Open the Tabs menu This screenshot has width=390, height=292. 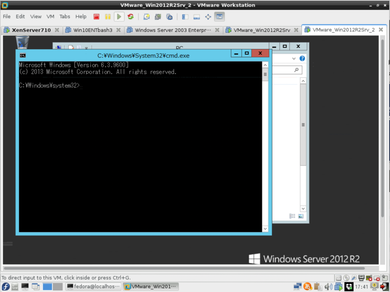tap(65, 16)
